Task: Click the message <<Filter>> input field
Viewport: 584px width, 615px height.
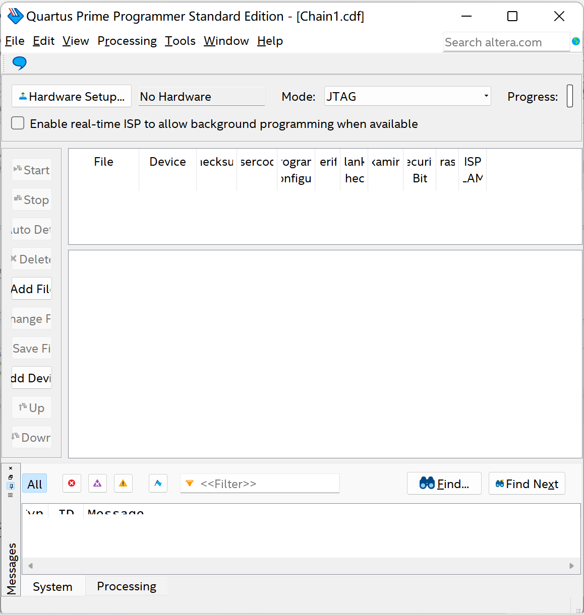Action: pyautogui.click(x=260, y=484)
